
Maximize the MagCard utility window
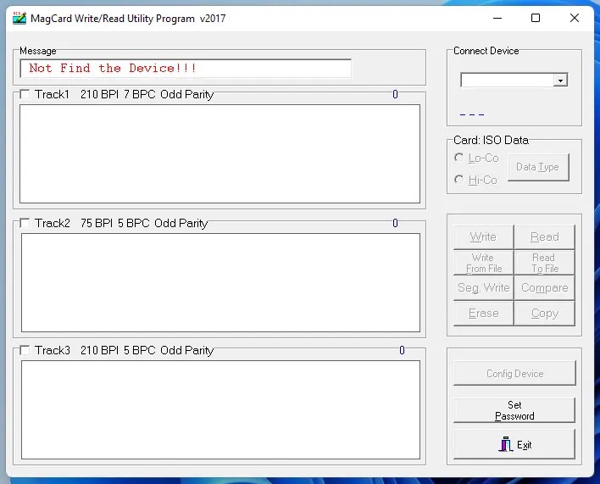pos(536,18)
